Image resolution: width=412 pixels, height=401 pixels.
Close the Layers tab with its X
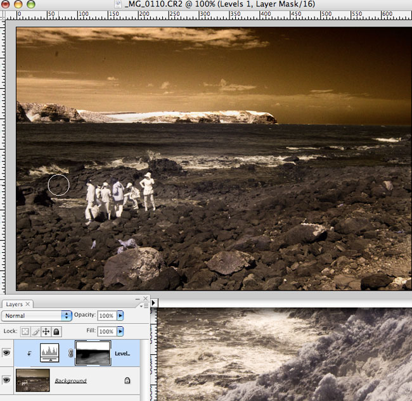pos(28,304)
